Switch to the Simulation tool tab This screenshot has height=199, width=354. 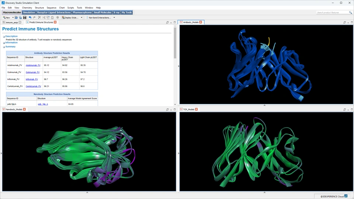point(29,13)
